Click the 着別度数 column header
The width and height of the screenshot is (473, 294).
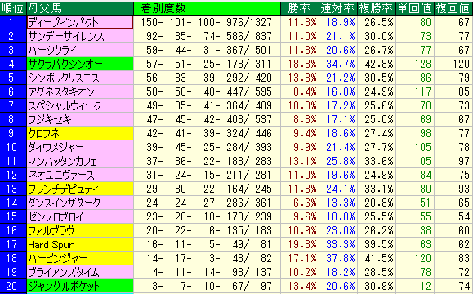coord(207,8)
